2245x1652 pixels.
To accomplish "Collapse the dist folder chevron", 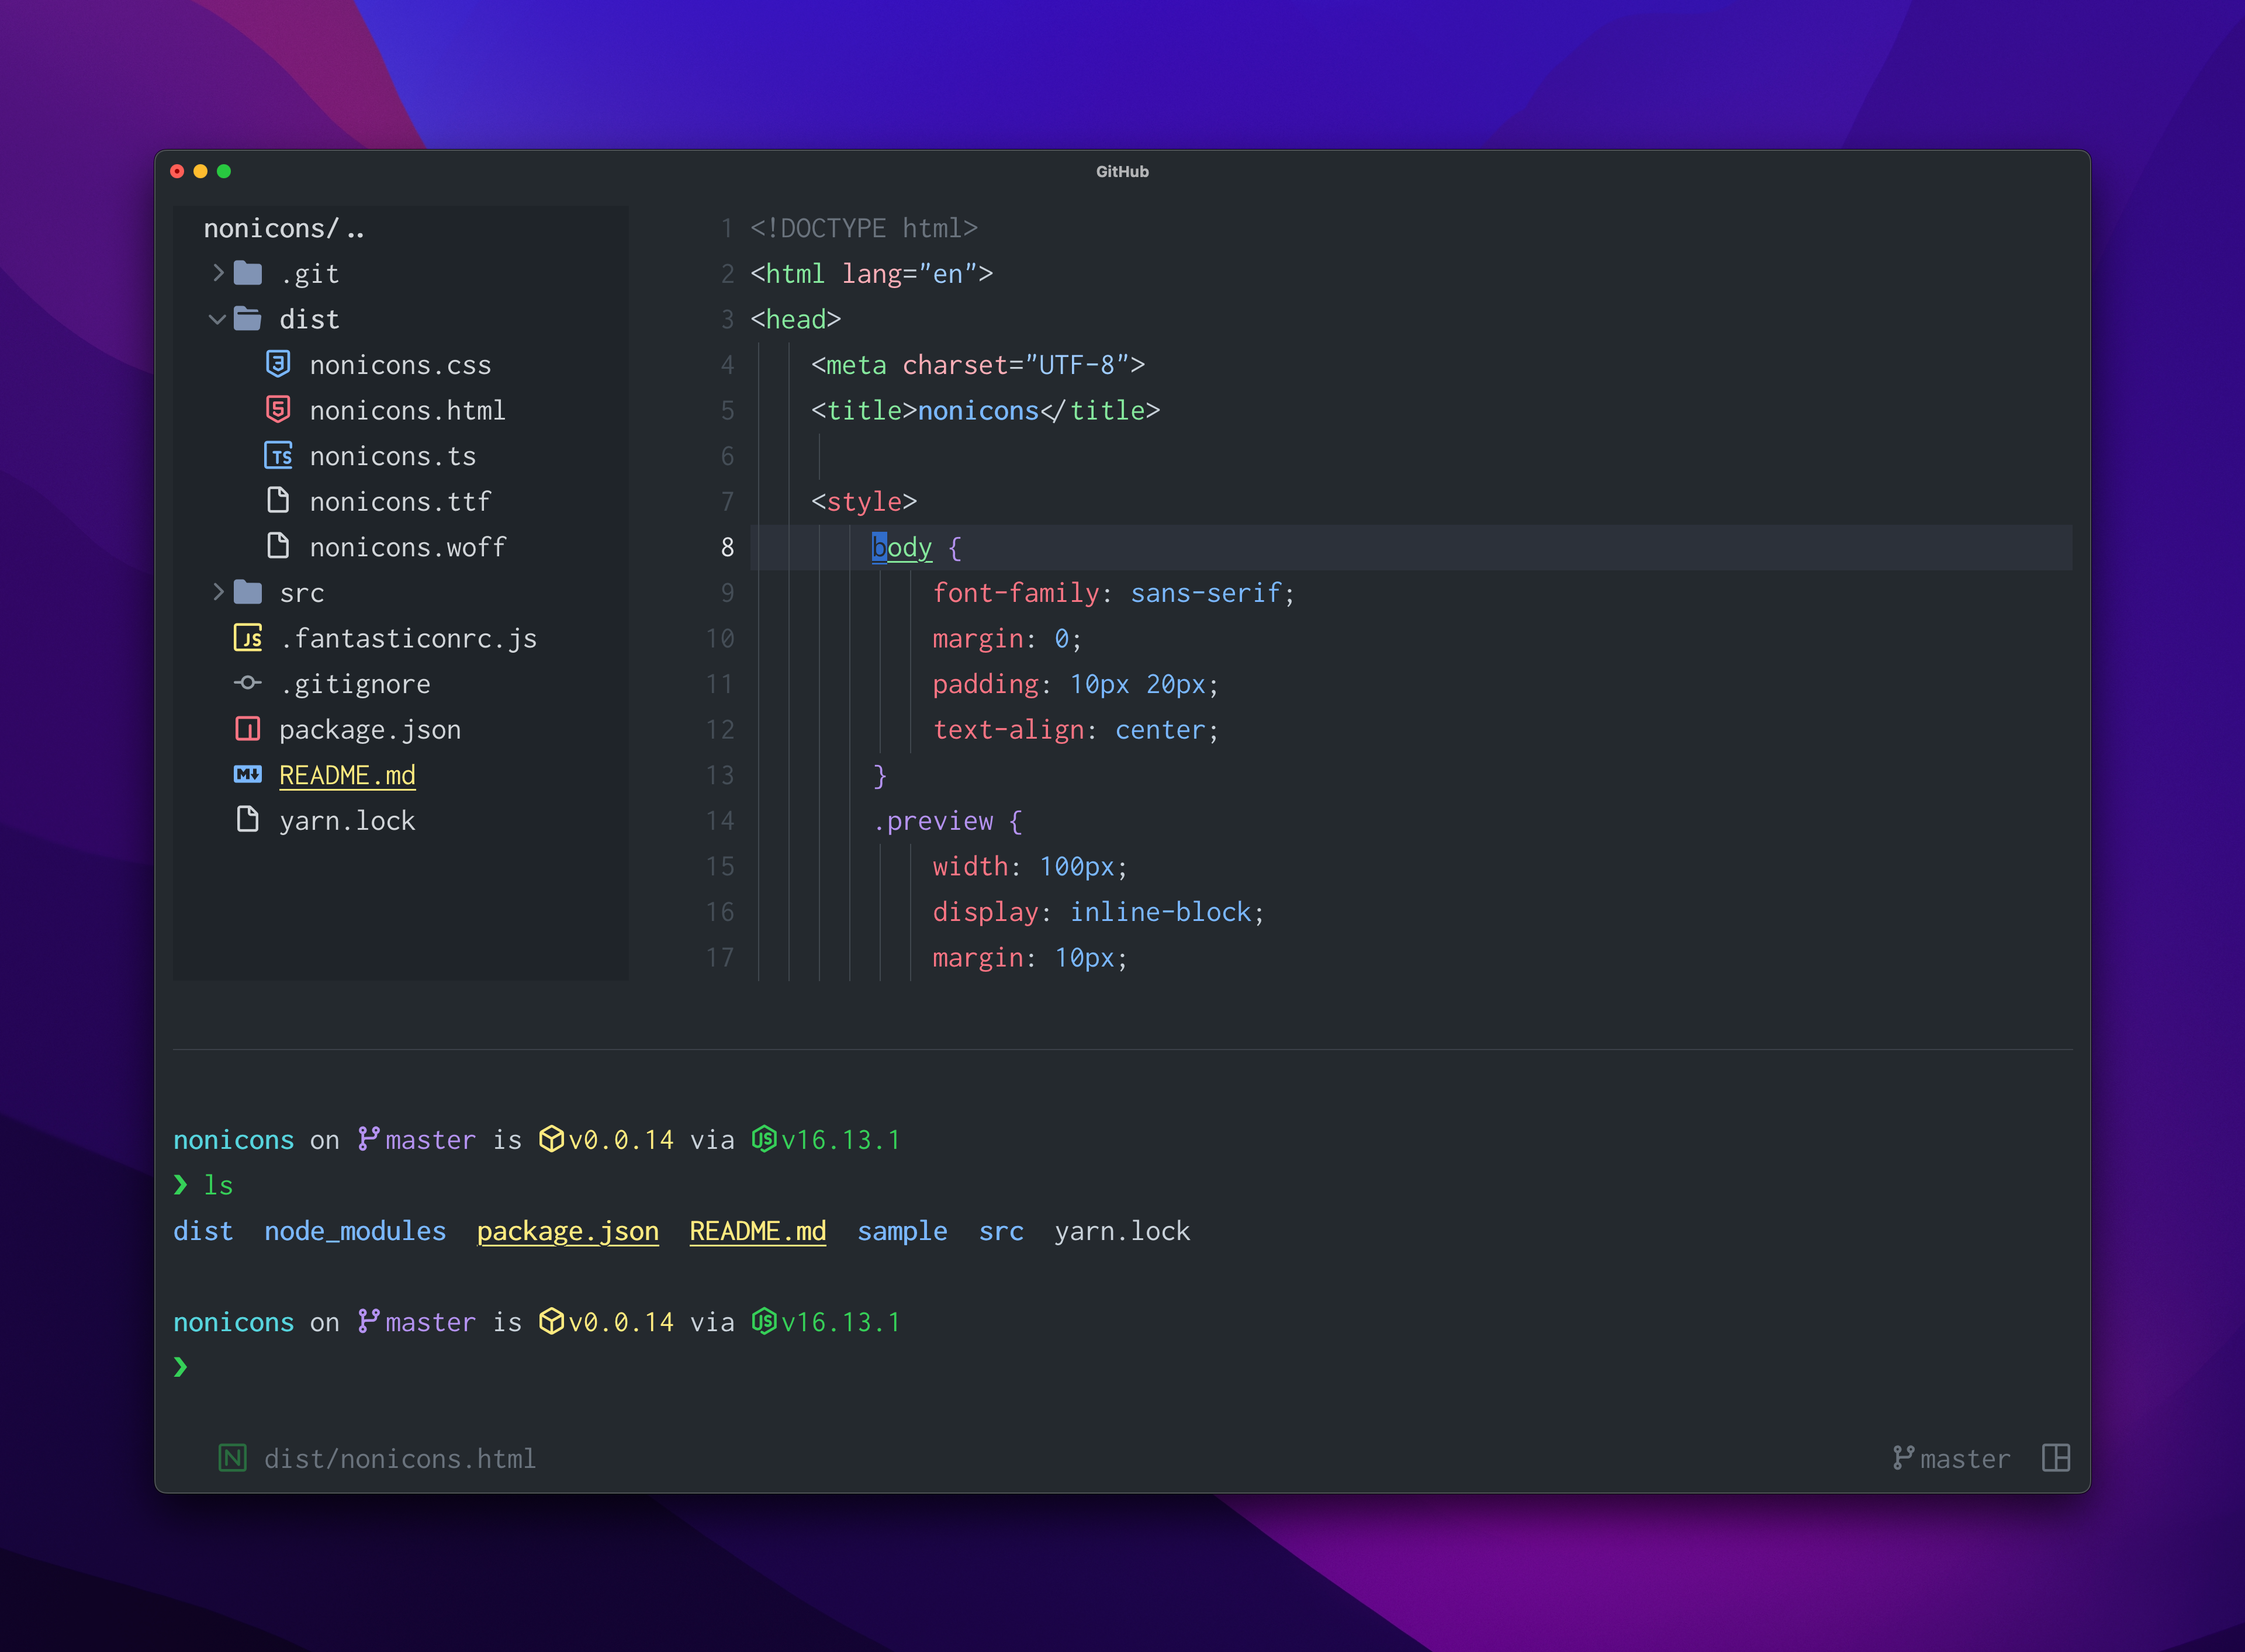I will (x=217, y=320).
